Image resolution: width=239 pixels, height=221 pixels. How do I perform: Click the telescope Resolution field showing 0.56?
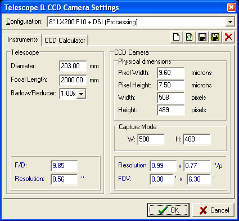(x=64, y=179)
